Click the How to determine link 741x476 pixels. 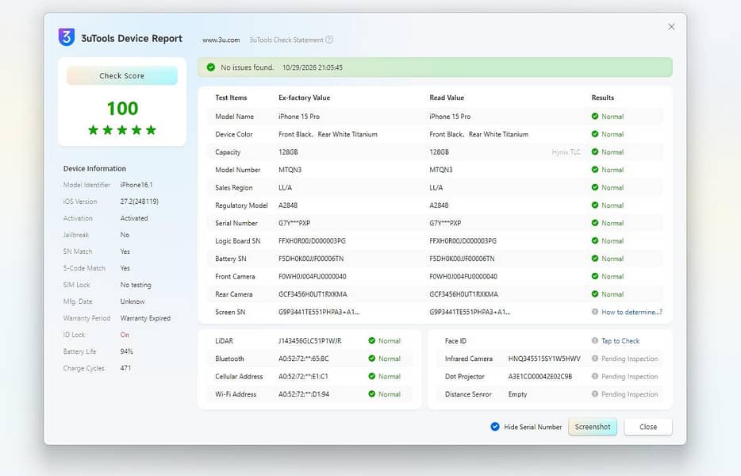(x=632, y=312)
